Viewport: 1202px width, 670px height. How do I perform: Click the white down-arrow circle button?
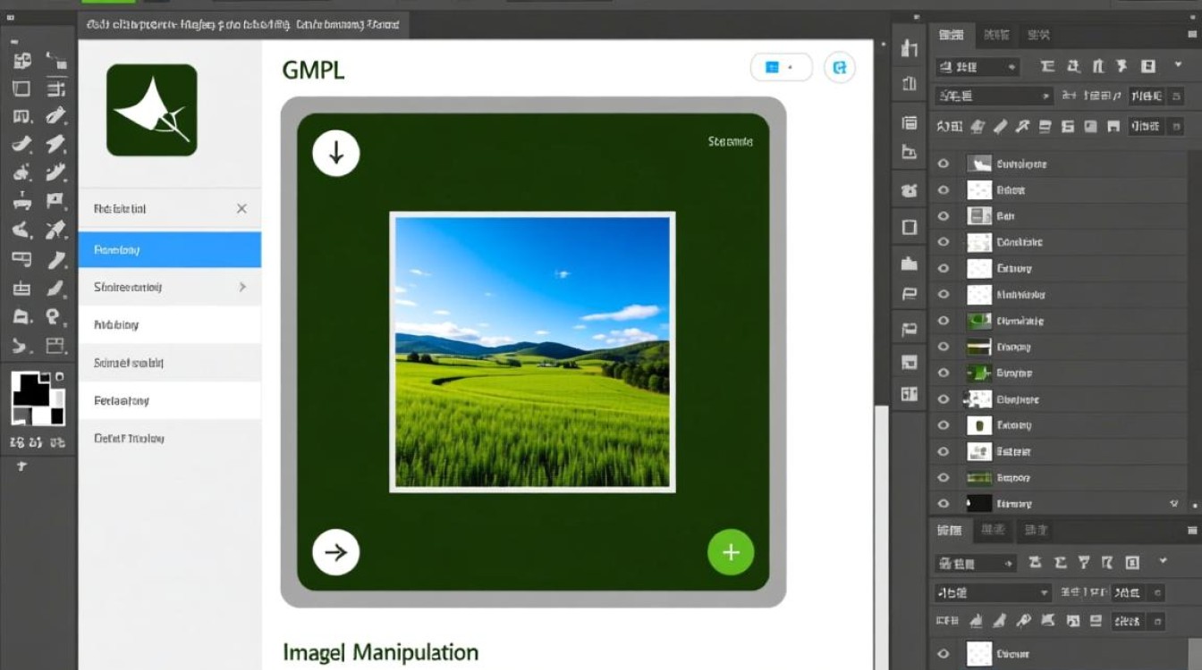336,154
